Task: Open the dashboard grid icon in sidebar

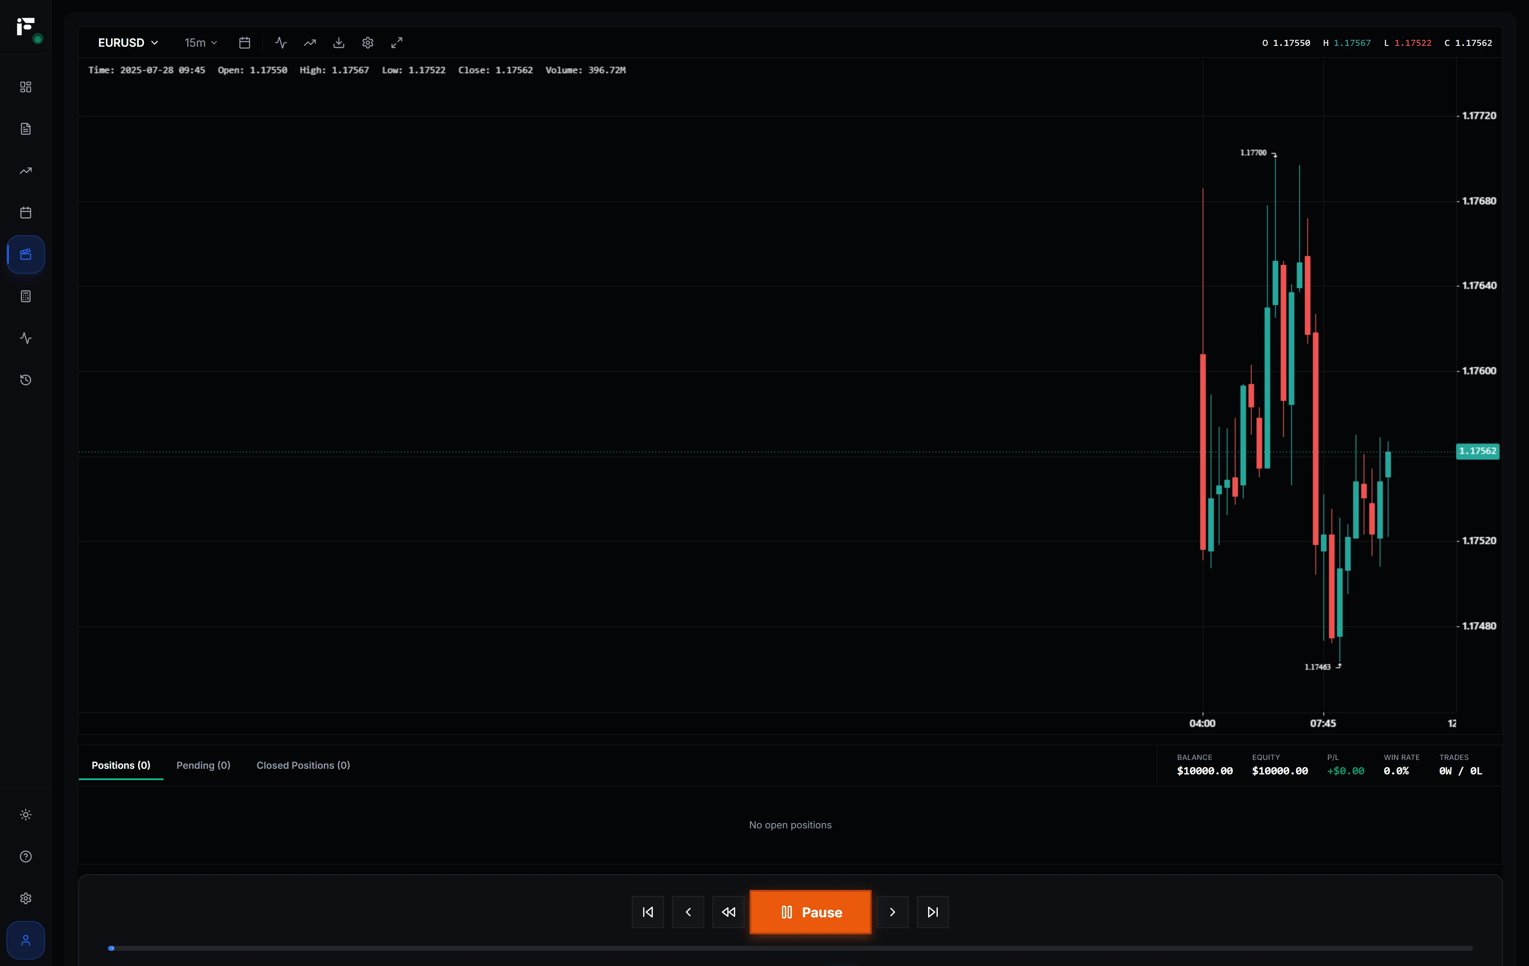Action: [x=25, y=87]
